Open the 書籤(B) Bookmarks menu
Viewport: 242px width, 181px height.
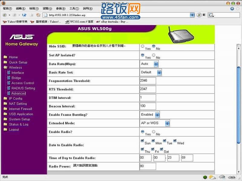[x=61, y=8]
